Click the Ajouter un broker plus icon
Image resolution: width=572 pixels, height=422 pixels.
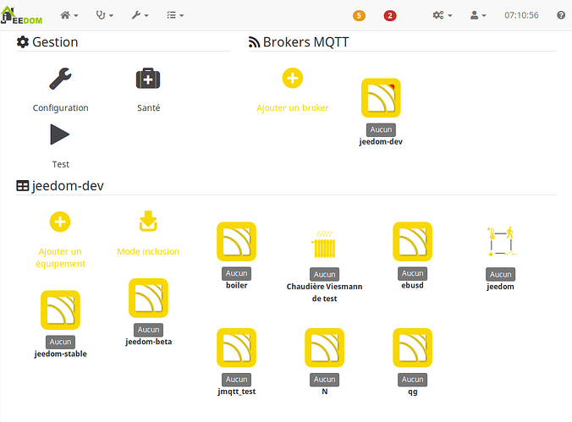(x=293, y=78)
